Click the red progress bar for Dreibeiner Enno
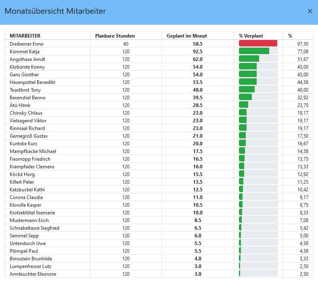This screenshot has width=318, height=285. click(258, 44)
